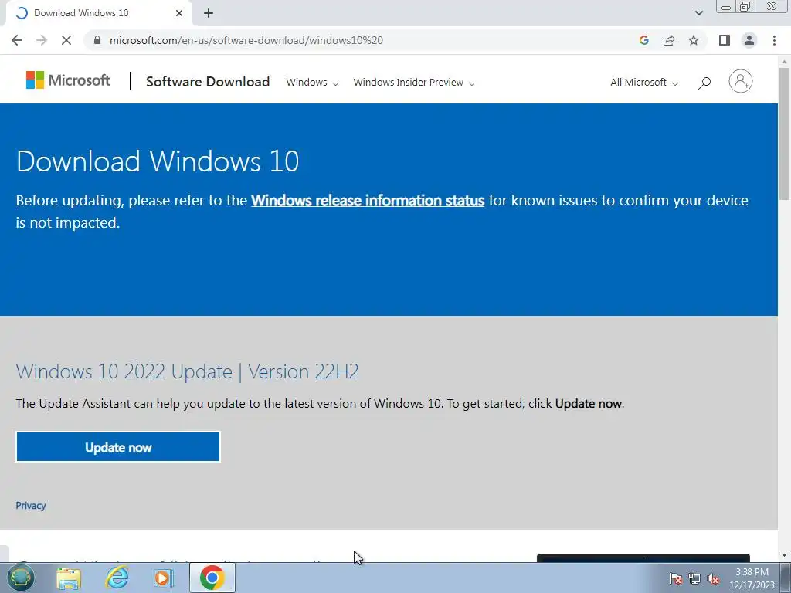Click the Download Windows 10 heading
Screen dimensions: 791x593
point(158,161)
